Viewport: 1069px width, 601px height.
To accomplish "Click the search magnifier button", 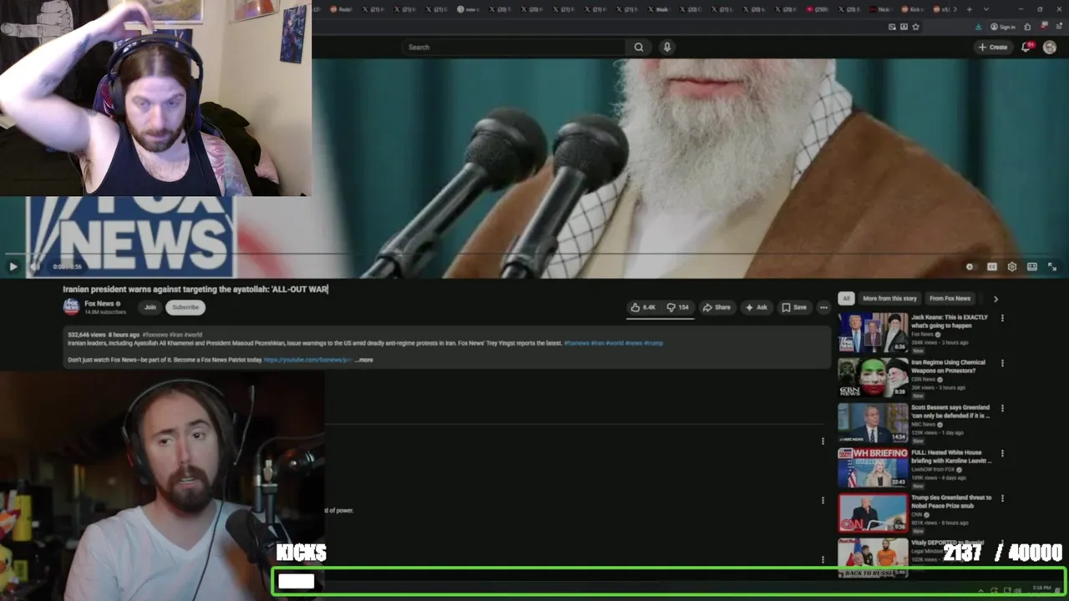I will [x=639, y=47].
